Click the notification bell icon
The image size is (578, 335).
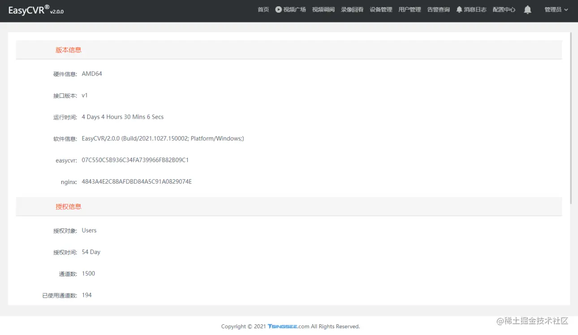pos(527,10)
